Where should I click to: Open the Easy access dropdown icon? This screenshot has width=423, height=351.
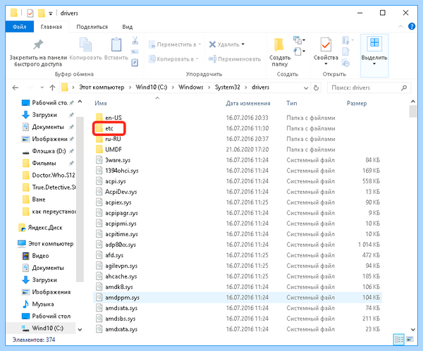coord(299,51)
